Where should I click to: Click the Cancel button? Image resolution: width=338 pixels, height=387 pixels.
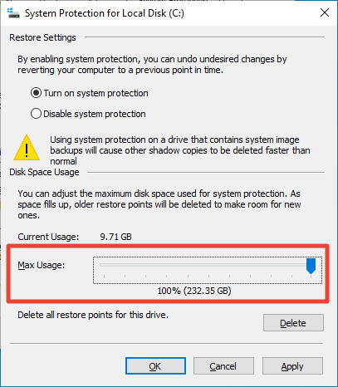tap(223, 366)
